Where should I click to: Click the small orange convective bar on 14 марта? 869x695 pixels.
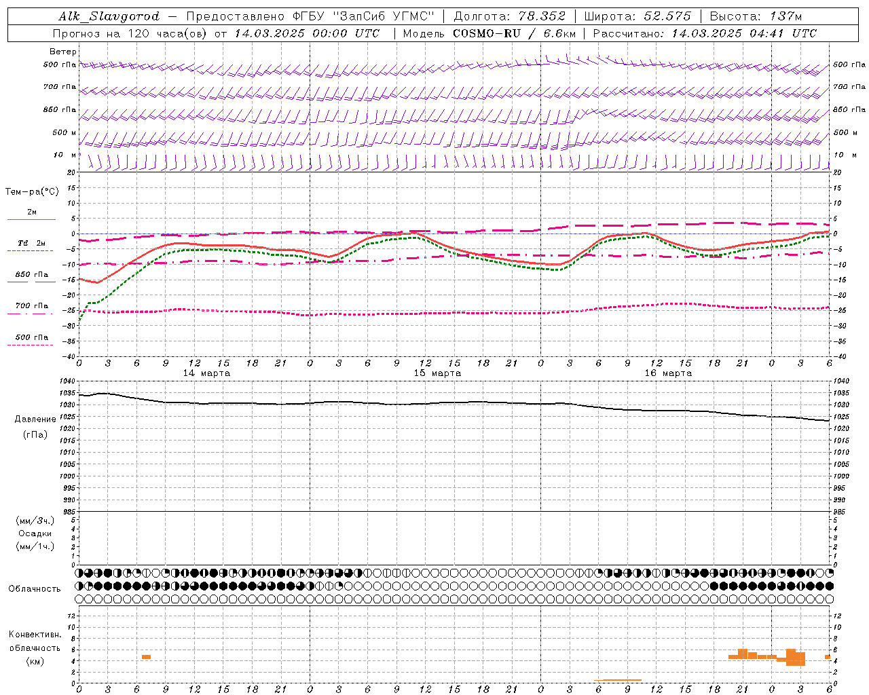(x=146, y=657)
